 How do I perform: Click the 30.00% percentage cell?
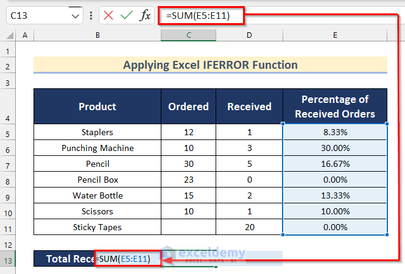[x=335, y=148]
